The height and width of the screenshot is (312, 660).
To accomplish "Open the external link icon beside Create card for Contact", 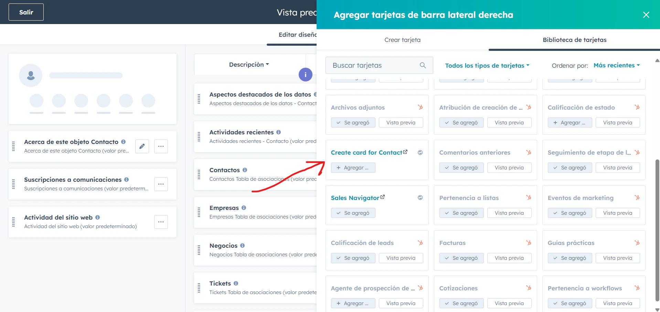I will pyautogui.click(x=406, y=152).
